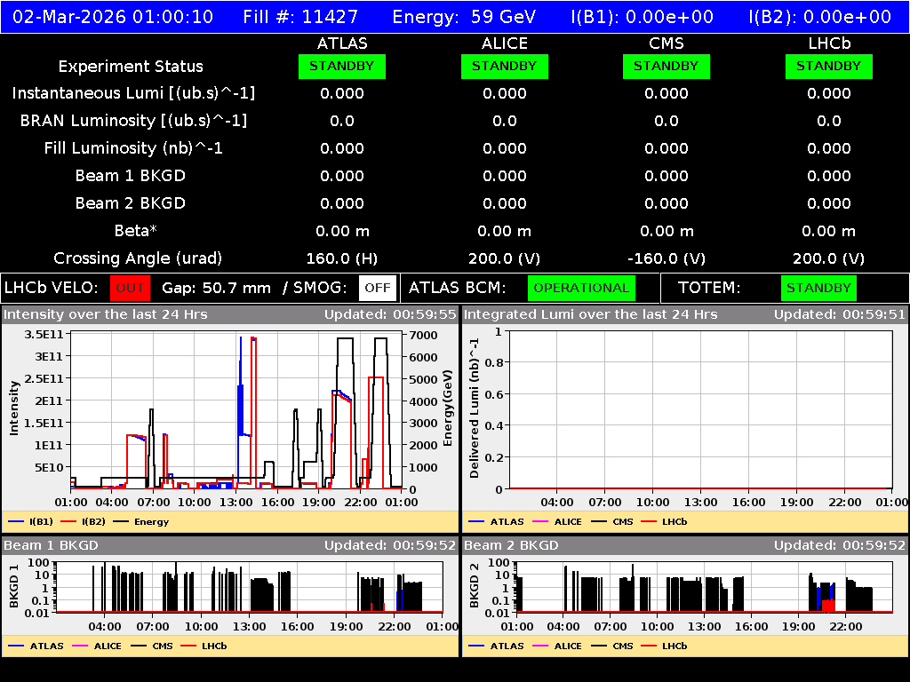910x682 pixels.
Task: Toggle the SMOG OFF switch
Action: pyautogui.click(x=376, y=288)
